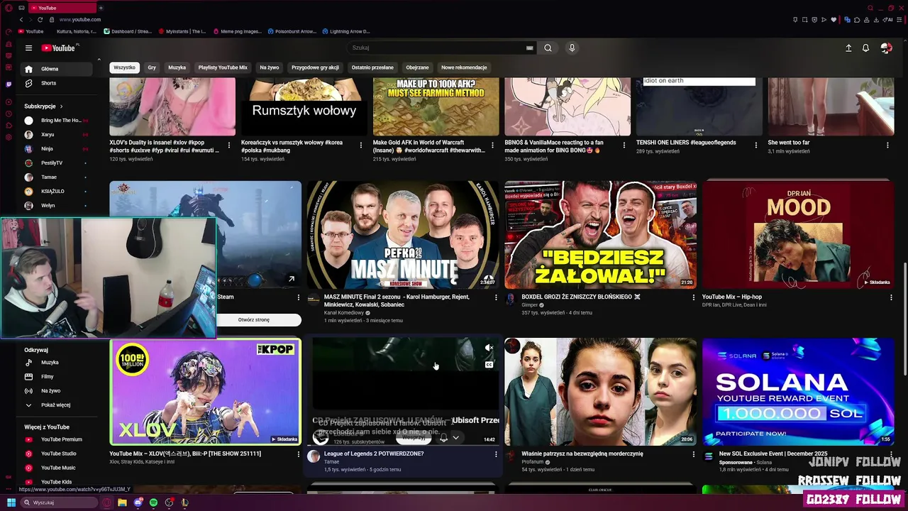Select Playlisty YouTube Mix chip
Image resolution: width=908 pixels, height=511 pixels.
223,67
